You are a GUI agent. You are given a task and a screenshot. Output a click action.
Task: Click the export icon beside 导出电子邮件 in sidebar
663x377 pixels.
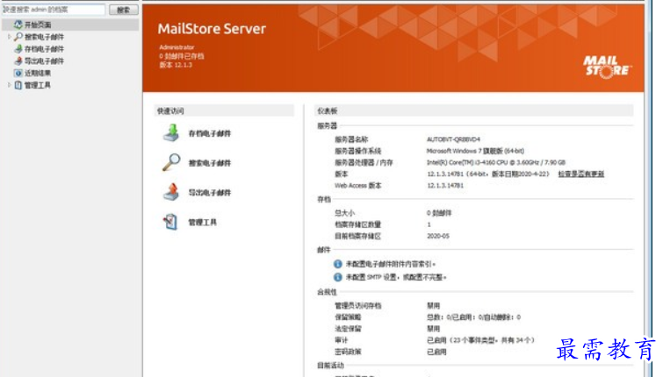pos(18,60)
